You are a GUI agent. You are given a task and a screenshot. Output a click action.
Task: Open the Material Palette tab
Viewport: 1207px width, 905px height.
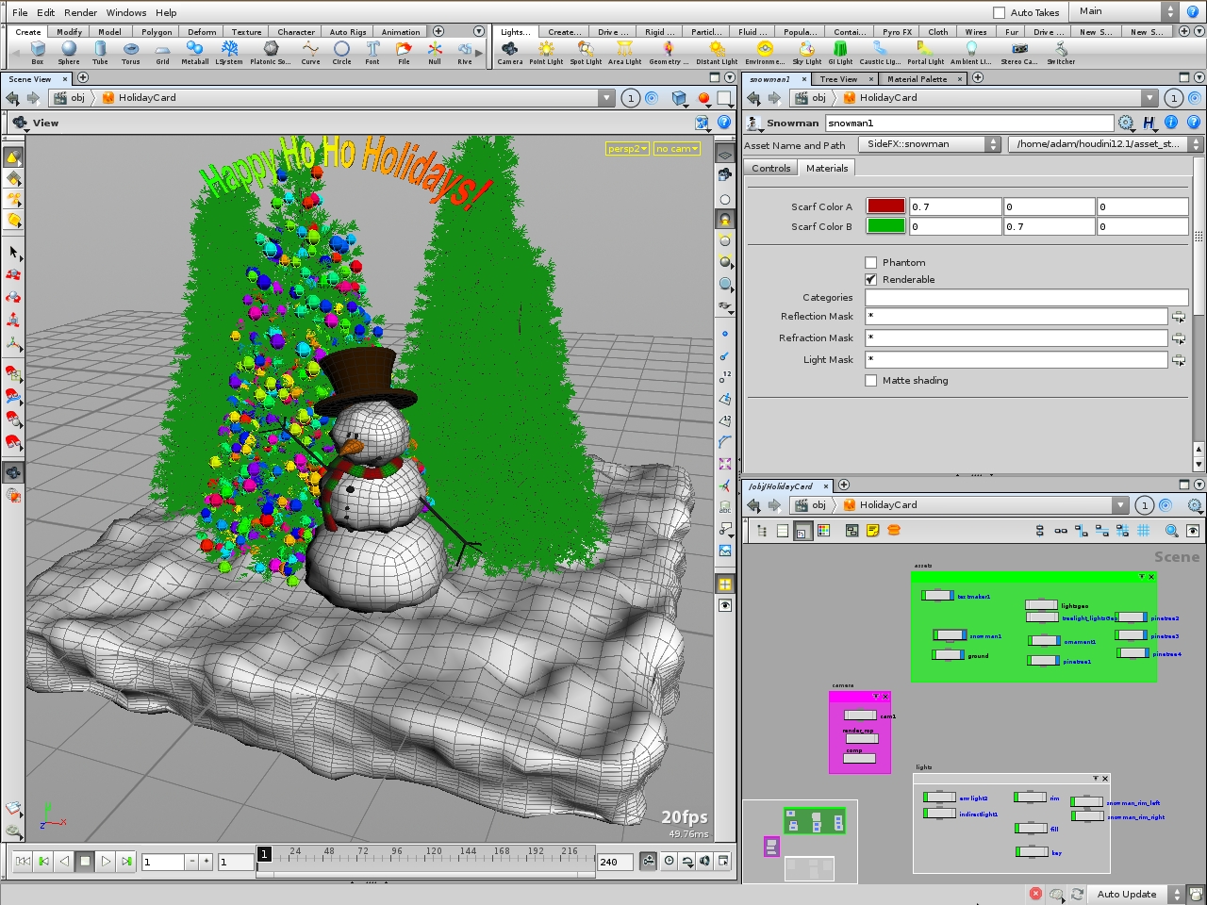pos(917,79)
